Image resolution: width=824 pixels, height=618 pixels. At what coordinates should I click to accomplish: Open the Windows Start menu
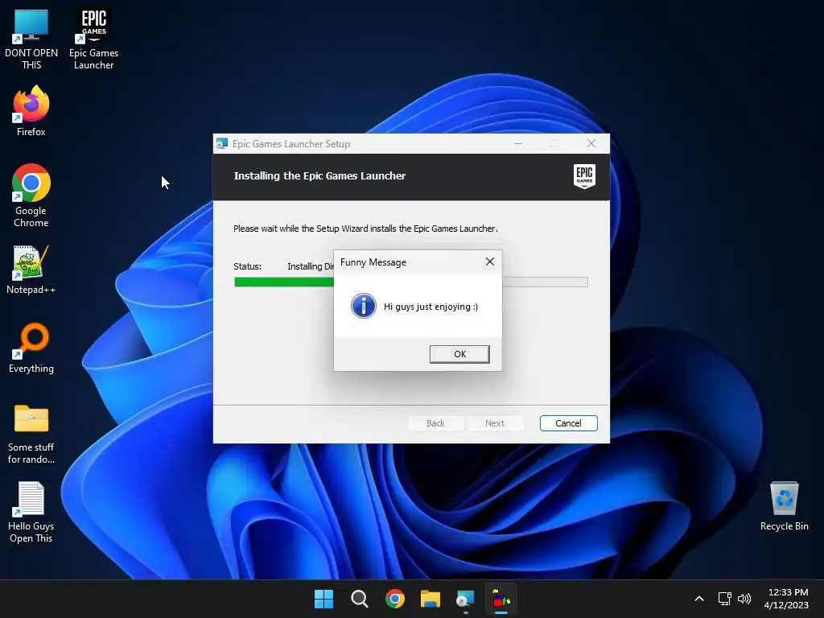point(323,599)
